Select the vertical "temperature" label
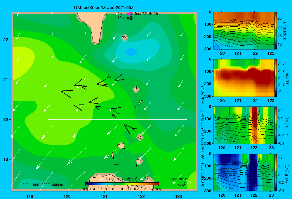This screenshot has width=292, height=199. (284, 31)
